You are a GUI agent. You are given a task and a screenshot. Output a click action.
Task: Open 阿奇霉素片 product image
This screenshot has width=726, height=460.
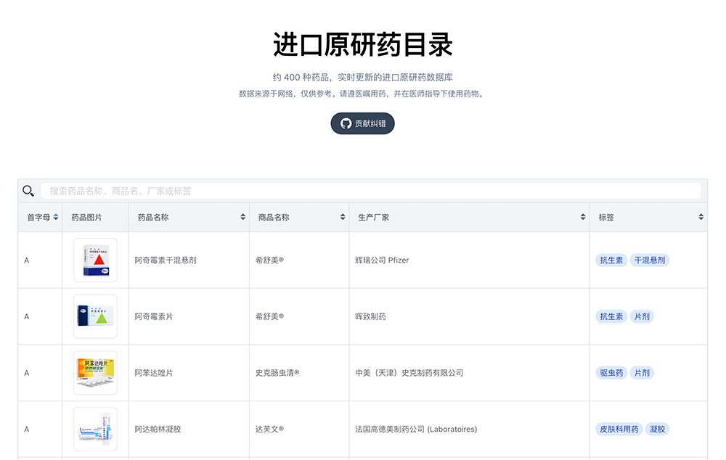95,316
